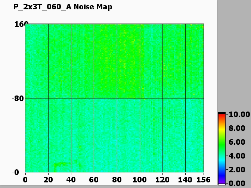Click the x-axis tick label 20
Viewport: 251px width, 188px height.
point(48,180)
